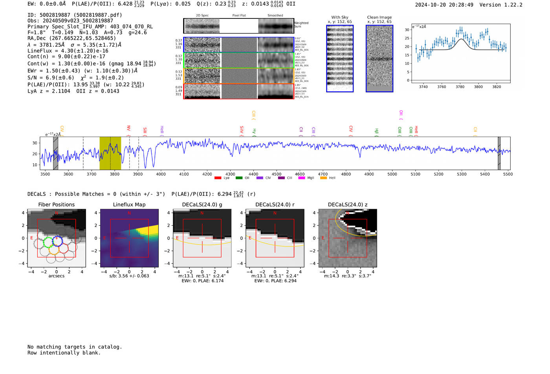This screenshot has width=550, height=374.
Task: Click the magenta OII marker above OIII
Action: pos(401,113)
